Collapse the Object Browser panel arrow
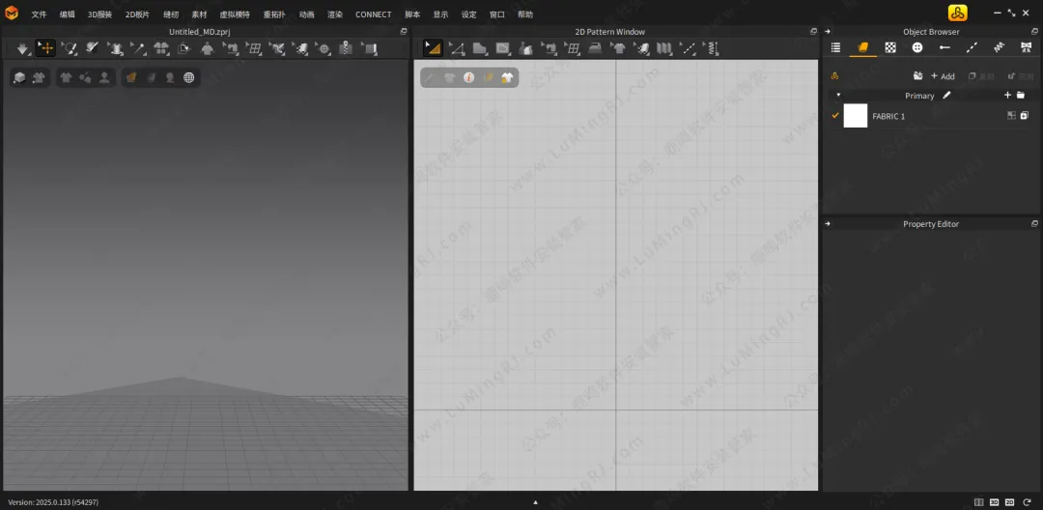 (828, 32)
